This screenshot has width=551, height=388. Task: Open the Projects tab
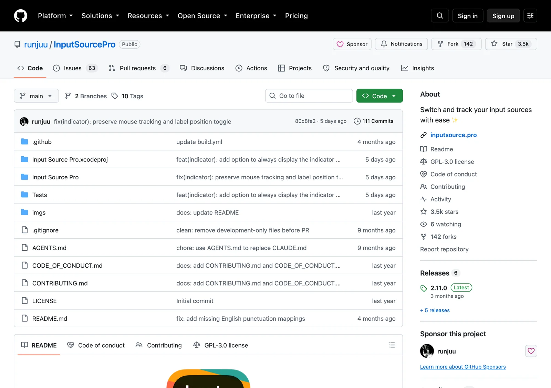click(x=295, y=68)
